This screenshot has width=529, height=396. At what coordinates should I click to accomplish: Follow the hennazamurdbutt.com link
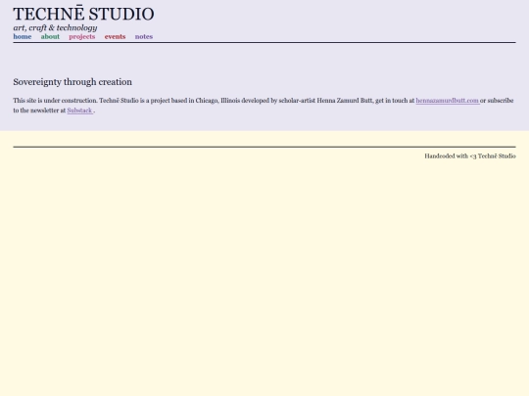448,101
